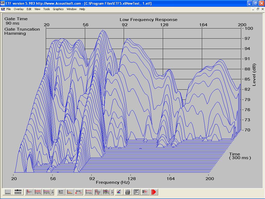The width and height of the screenshot is (265, 199).
Task: Click the slider settings toolbar icon
Action: pyautogui.click(x=18, y=192)
